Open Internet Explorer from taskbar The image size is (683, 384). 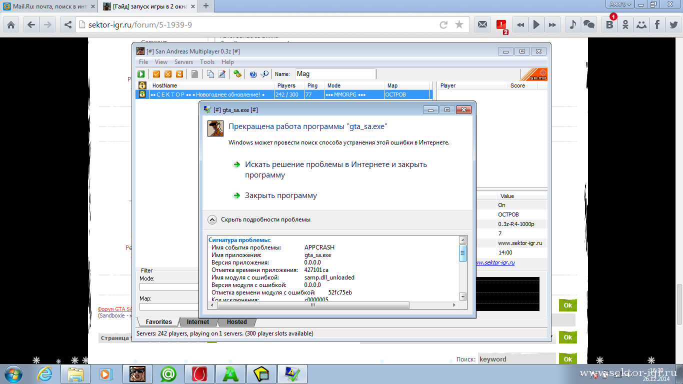tap(45, 373)
